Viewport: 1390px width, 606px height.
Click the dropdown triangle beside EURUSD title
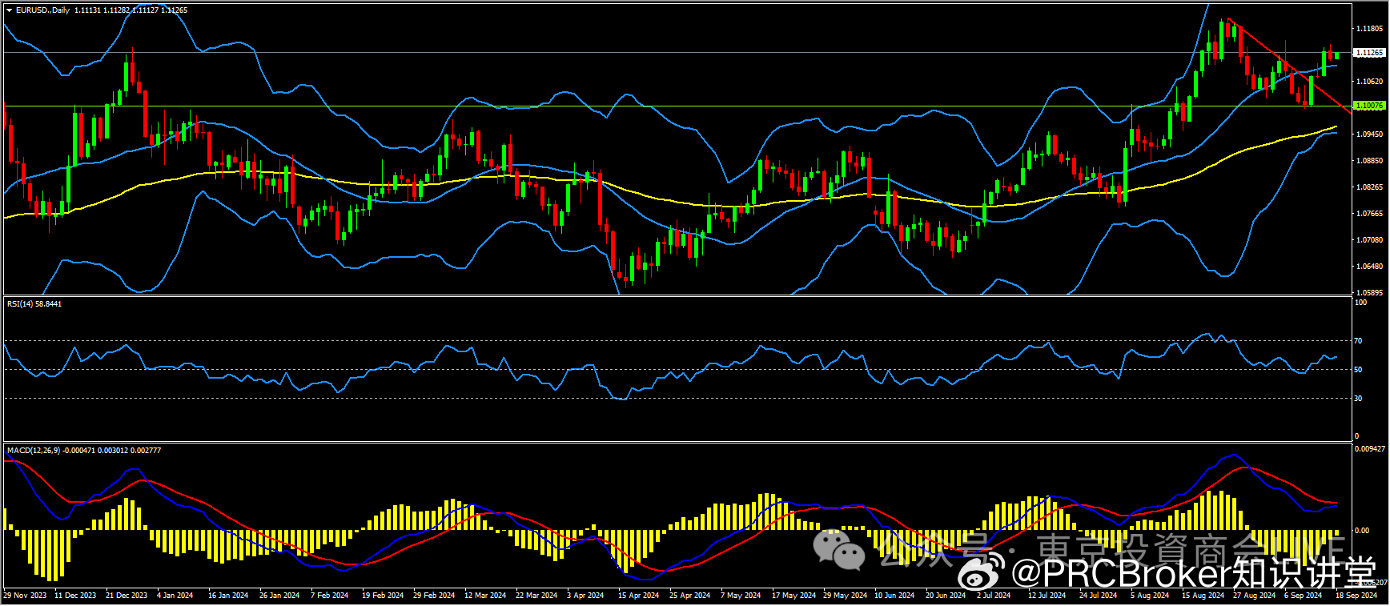(x=9, y=10)
